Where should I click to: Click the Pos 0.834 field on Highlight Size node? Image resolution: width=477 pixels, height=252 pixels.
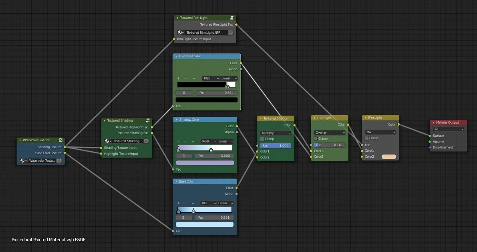(216, 93)
